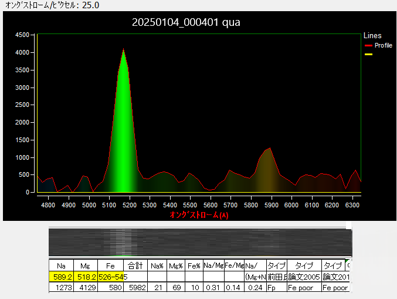Click the grayscale spectrum image strip
The height and width of the screenshot is (299, 397).
click(x=199, y=241)
